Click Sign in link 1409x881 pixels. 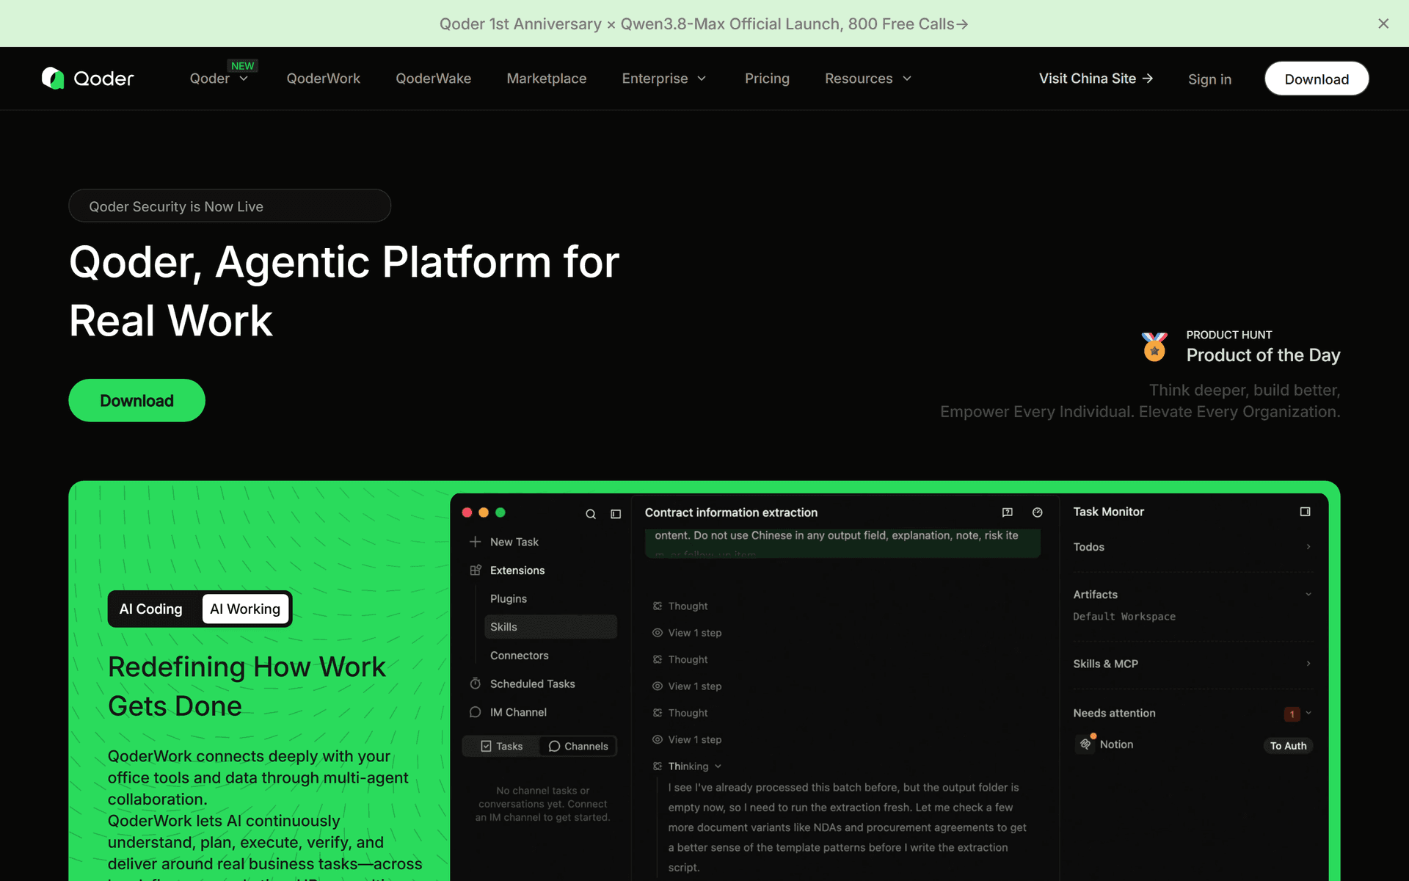(1209, 79)
